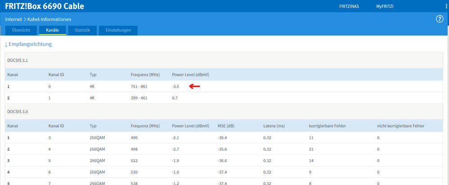Click MSE value -36.6
This screenshot has width=449, height=185.
tap(222, 161)
